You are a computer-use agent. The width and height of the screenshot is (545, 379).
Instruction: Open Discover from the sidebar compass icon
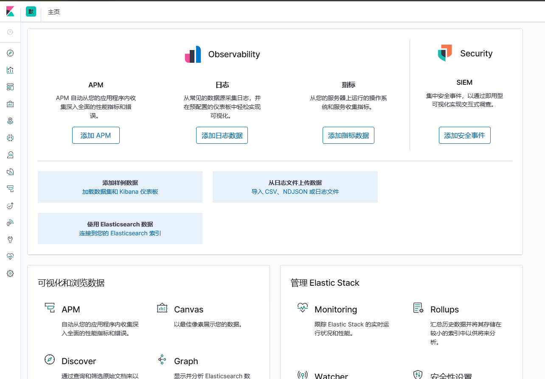[10, 53]
